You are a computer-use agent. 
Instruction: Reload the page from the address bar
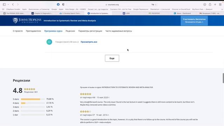point(156,5)
